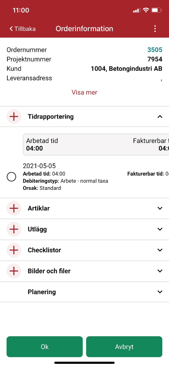Collapse the Tidrapportering section chevron
Viewport: 169px width, 369px height.
pyautogui.click(x=160, y=117)
